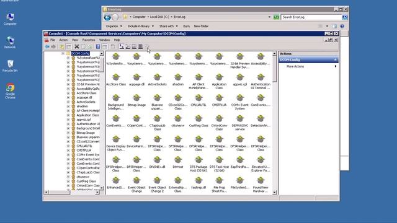Viewport: 397px width, 223px height.
Task: Click the Forward arrow in the console toolbar
Action: coord(53,47)
